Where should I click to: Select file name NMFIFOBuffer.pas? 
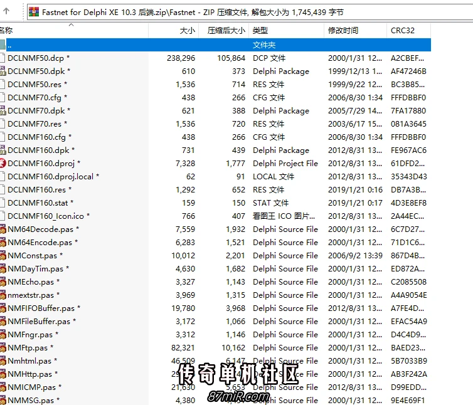(x=44, y=308)
